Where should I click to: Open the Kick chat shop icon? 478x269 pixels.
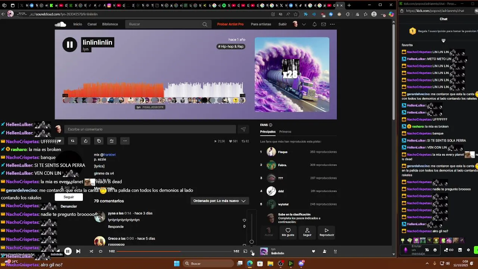(x=460, y=250)
